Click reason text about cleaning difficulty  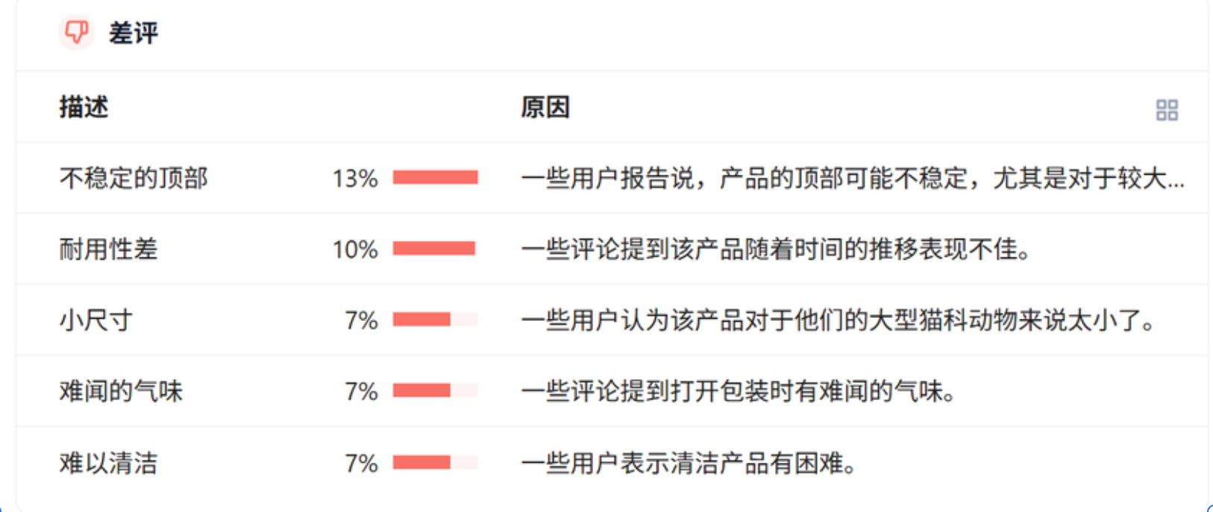coord(689,463)
